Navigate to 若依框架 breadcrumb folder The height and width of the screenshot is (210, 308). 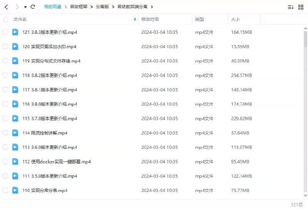(x=79, y=7)
